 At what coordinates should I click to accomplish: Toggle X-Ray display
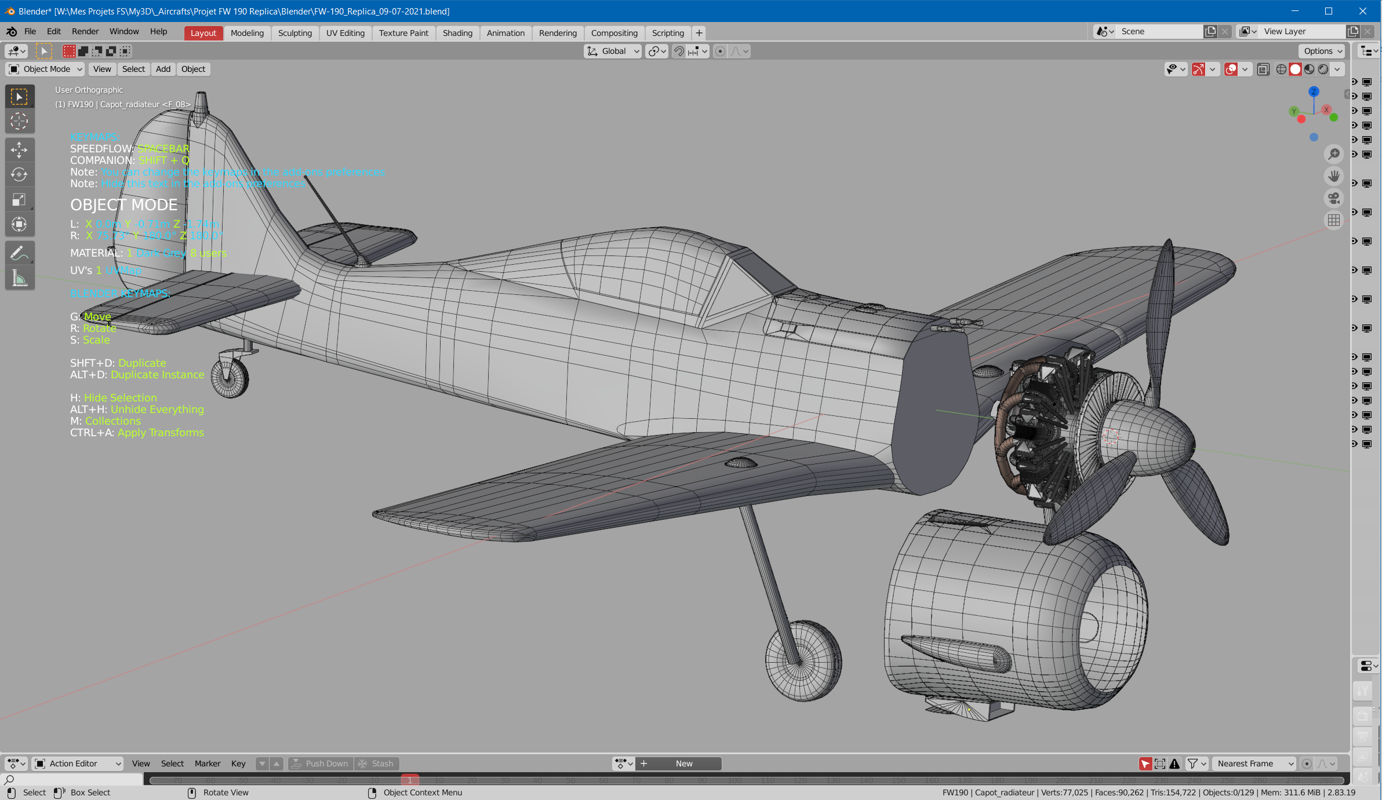1263,70
